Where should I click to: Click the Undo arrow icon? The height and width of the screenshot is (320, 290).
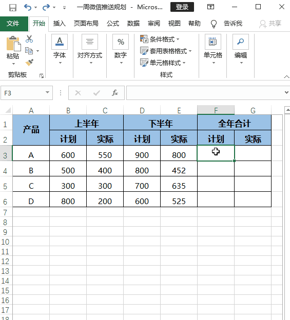point(28,7)
